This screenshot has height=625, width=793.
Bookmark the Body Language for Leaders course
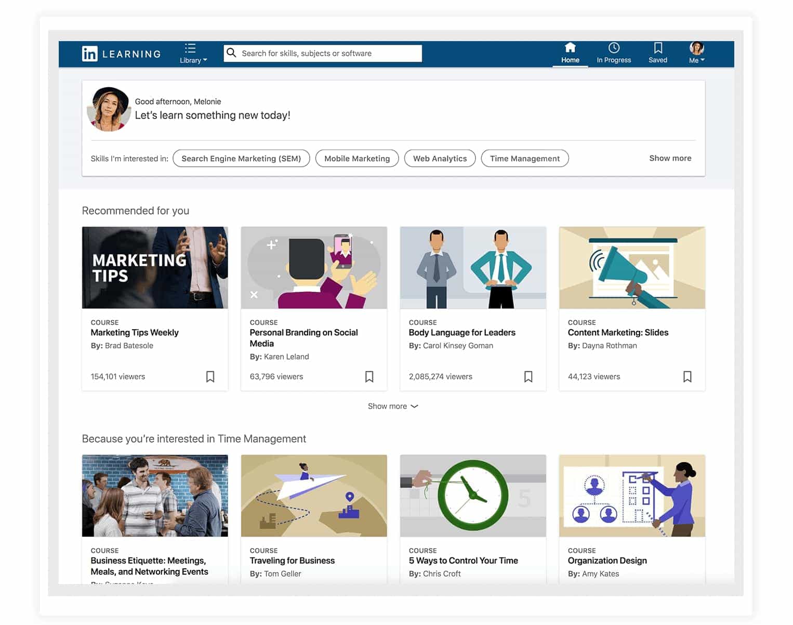point(528,376)
